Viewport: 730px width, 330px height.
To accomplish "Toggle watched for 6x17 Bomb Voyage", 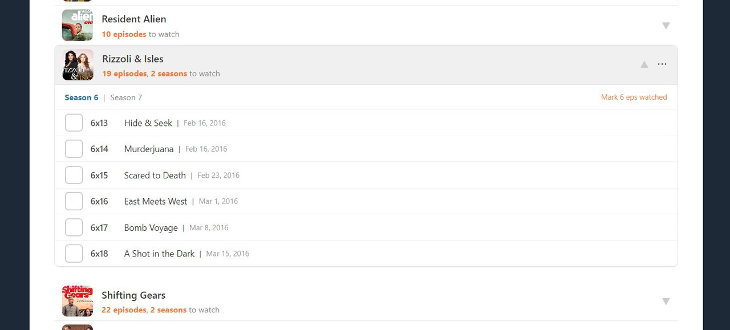I will point(74,228).
